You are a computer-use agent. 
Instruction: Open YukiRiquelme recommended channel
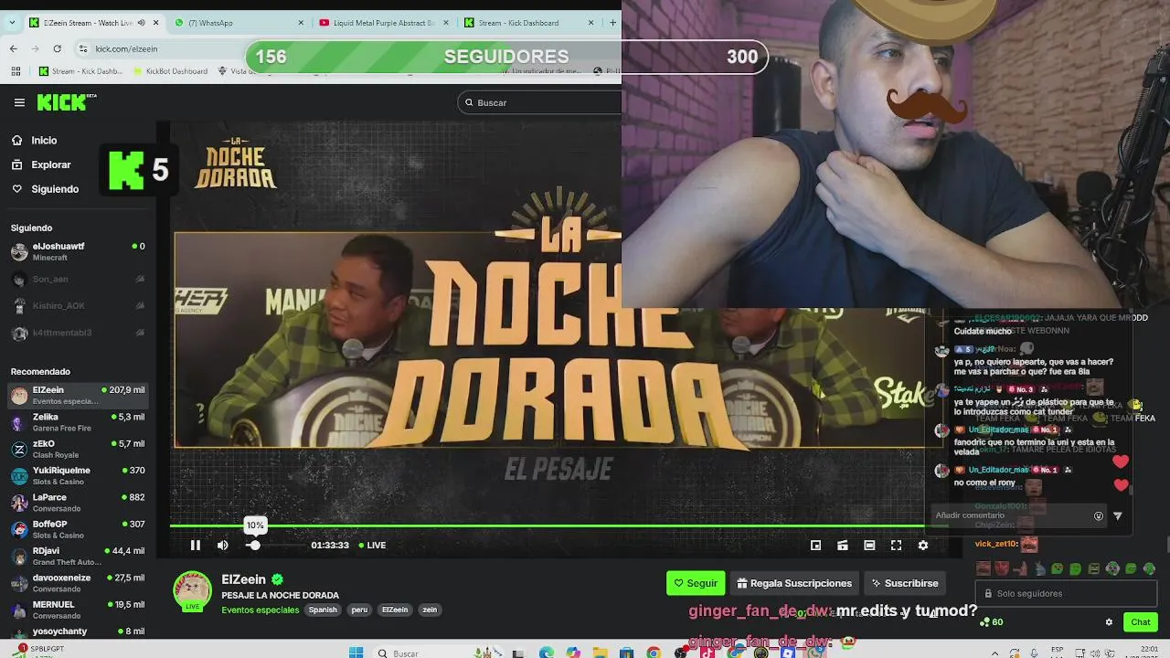(78, 475)
